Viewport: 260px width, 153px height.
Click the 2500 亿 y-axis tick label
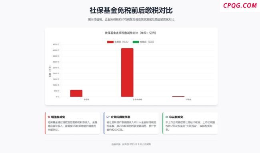[x=56, y=68]
